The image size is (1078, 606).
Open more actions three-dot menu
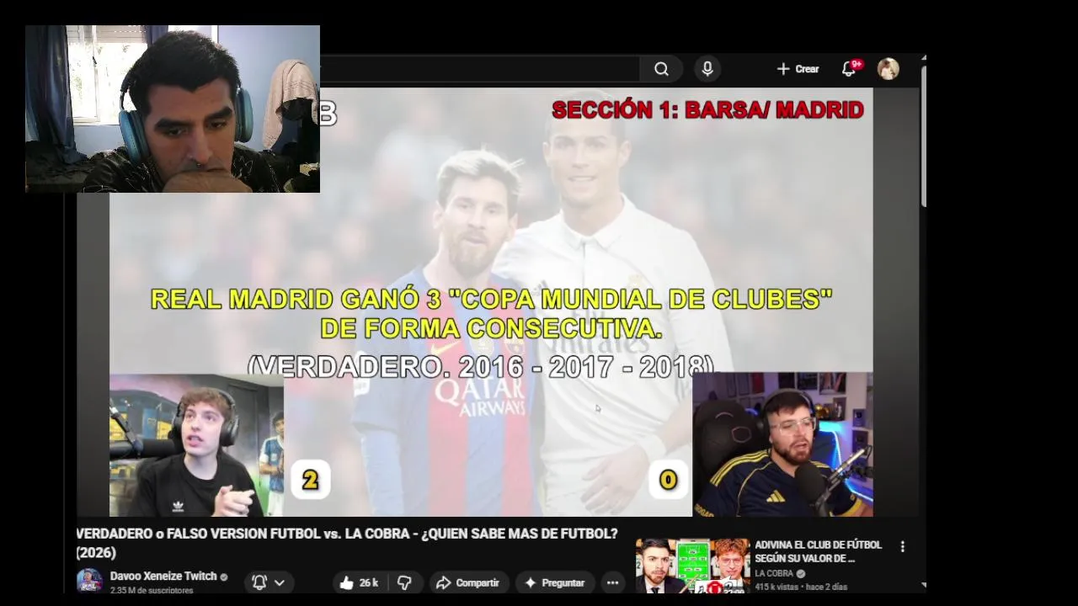(x=613, y=582)
